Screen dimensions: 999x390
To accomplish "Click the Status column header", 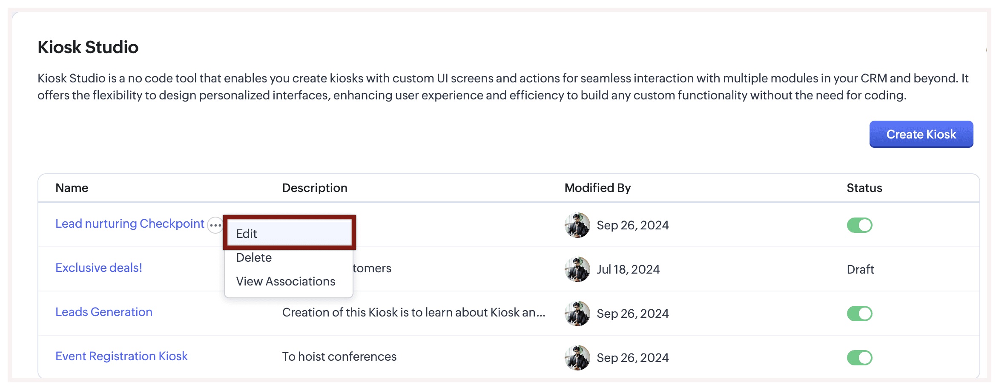I will [x=864, y=188].
